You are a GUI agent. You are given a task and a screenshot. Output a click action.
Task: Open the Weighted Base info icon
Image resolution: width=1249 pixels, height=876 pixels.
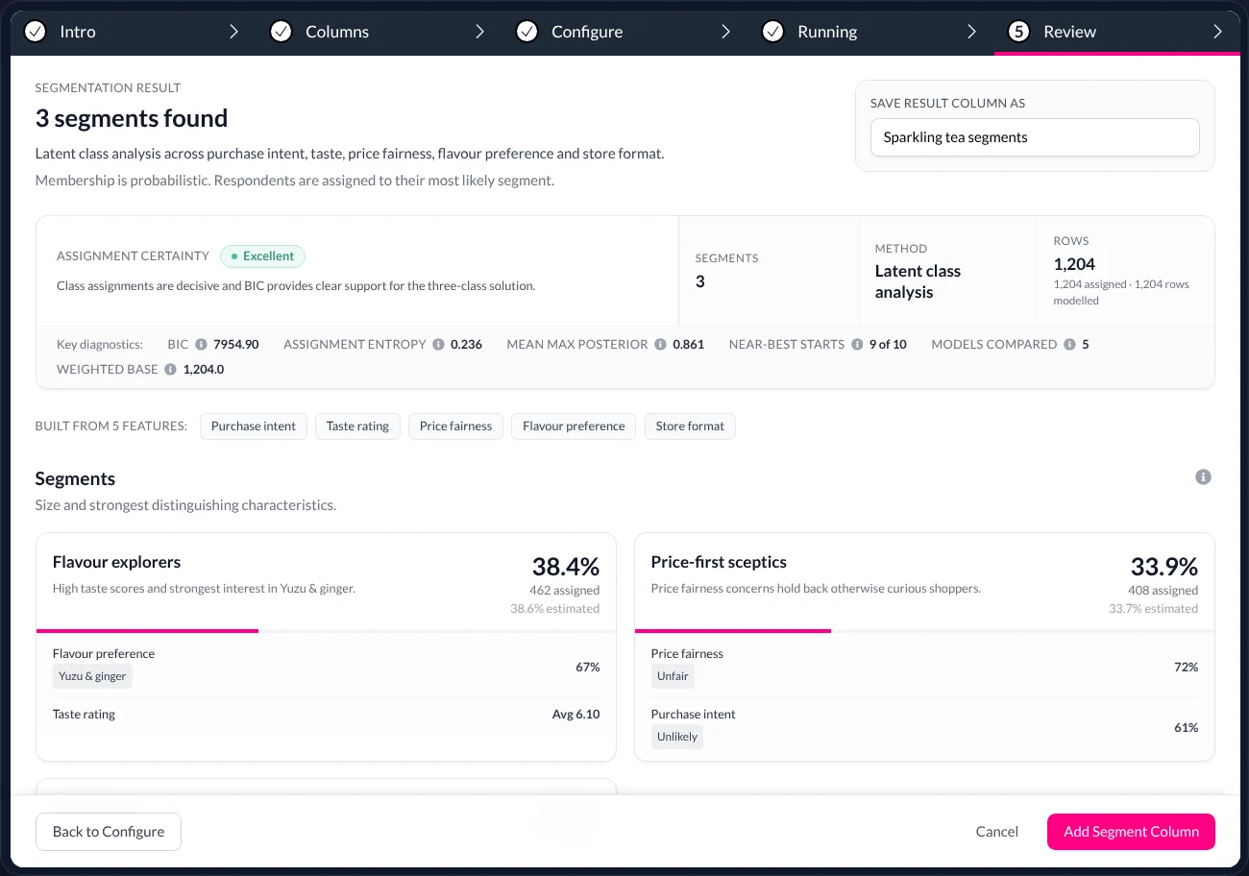(x=170, y=369)
